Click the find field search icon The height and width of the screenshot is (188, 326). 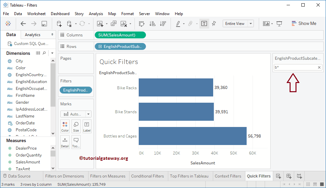coord(44,53)
